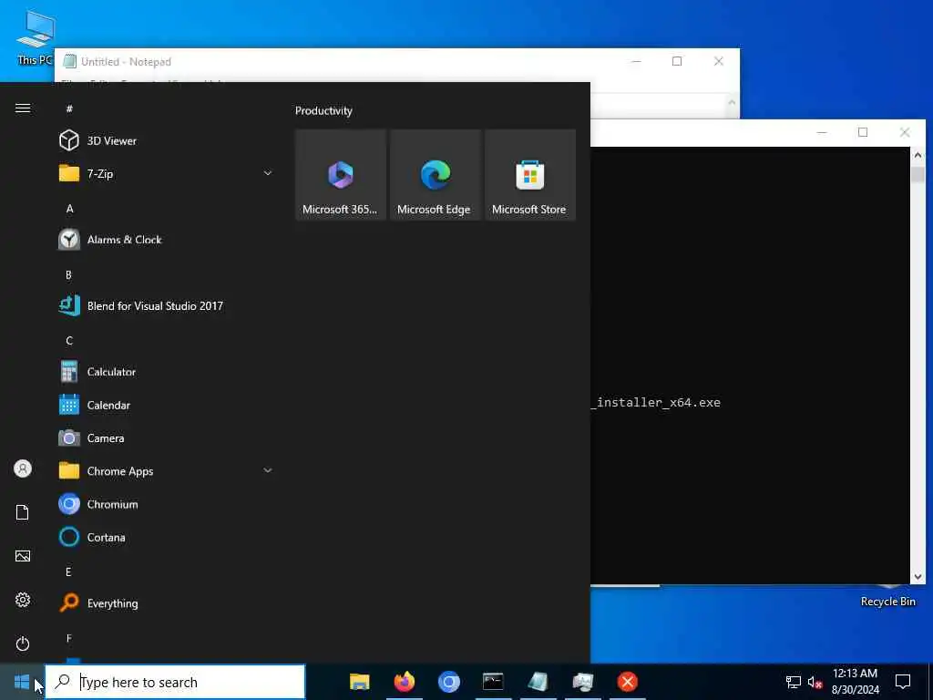This screenshot has height=700, width=933.
Task: Launch Alarms & Clock app
Action: [167, 240]
